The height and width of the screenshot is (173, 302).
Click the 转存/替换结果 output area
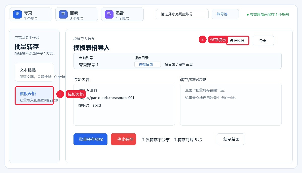pos(231,105)
